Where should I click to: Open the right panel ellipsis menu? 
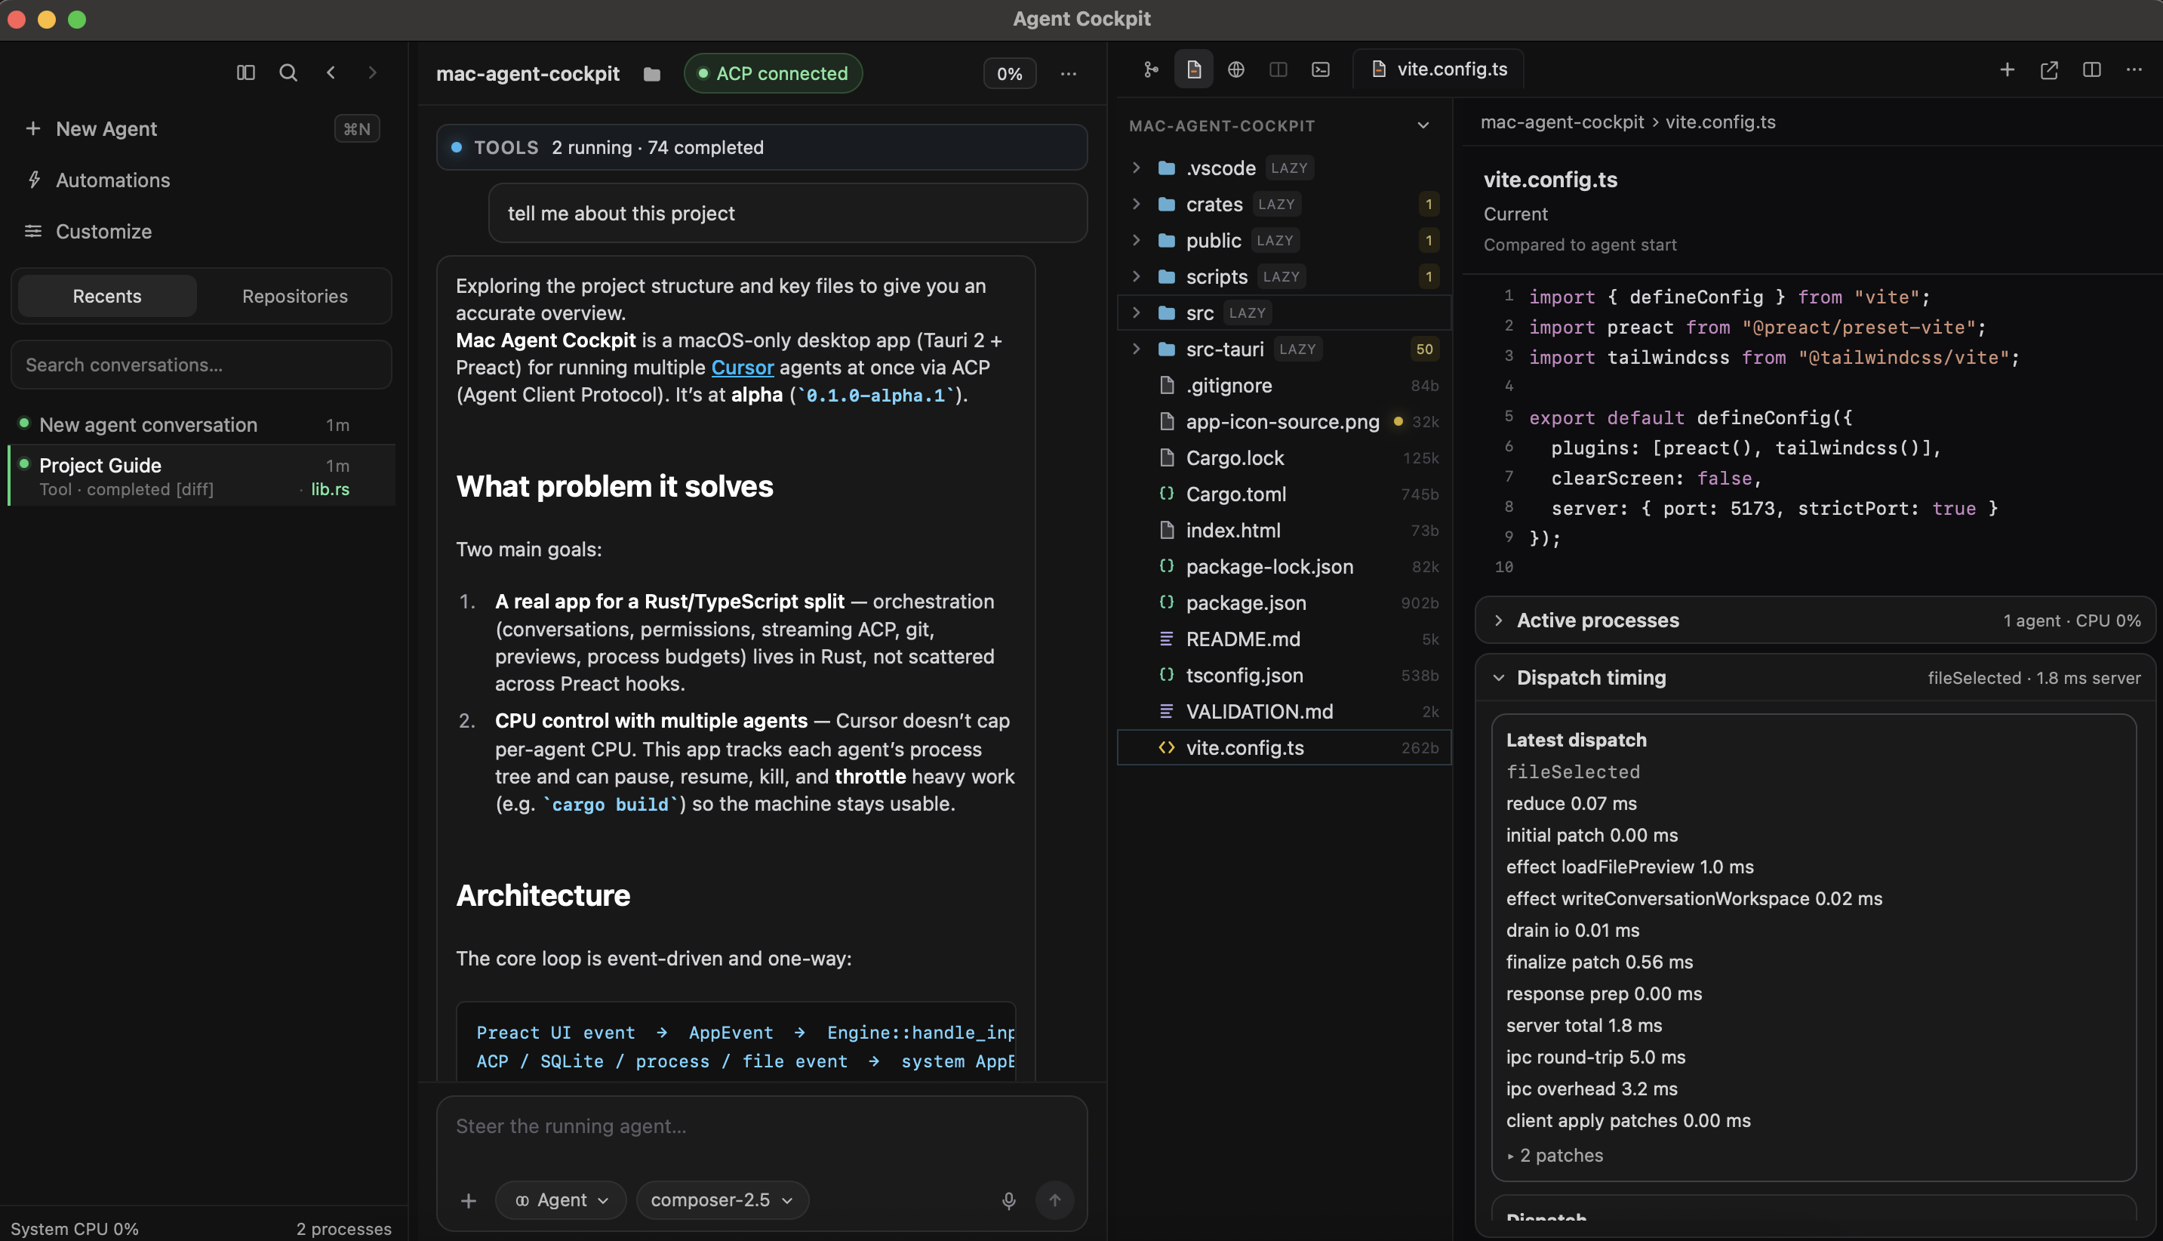(2134, 69)
